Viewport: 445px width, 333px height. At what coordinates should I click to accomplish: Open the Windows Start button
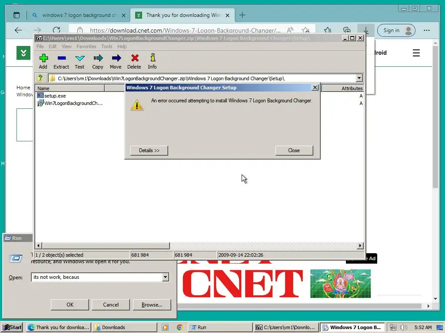pos(12,327)
